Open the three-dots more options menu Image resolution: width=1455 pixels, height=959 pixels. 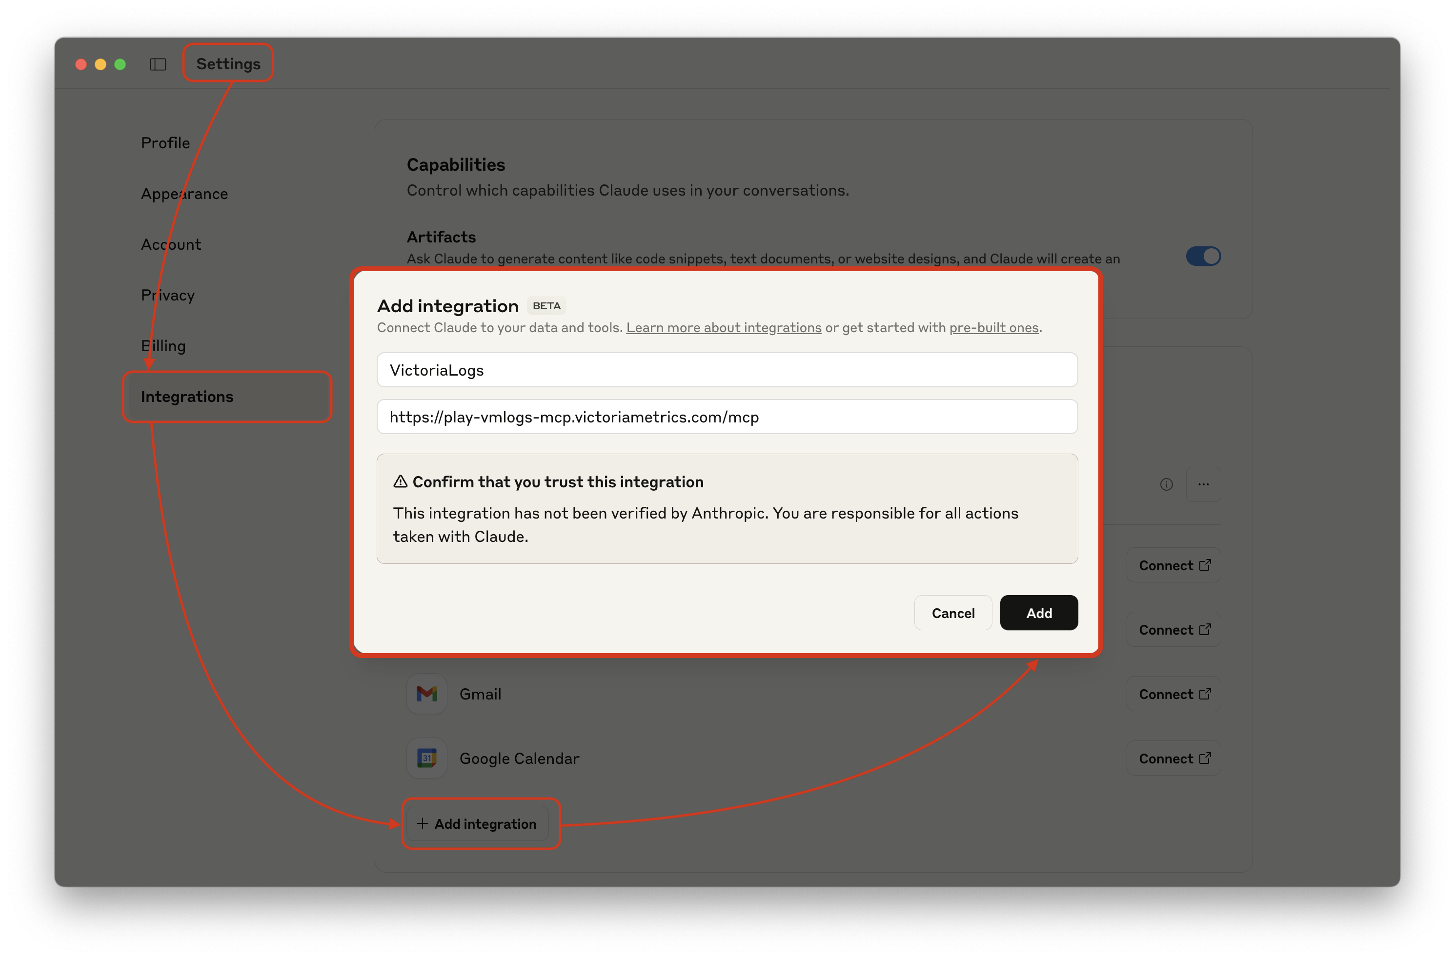[x=1203, y=484]
